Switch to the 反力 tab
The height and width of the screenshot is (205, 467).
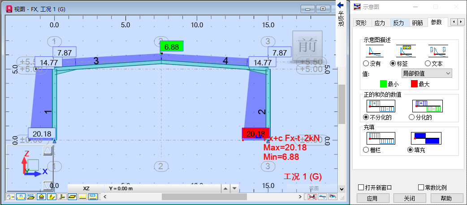[398, 23]
